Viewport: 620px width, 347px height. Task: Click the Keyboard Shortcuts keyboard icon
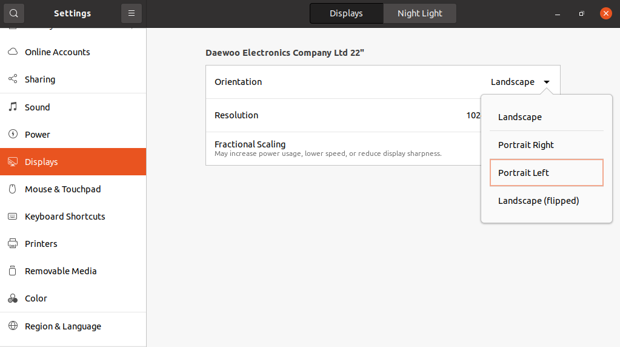(13, 217)
